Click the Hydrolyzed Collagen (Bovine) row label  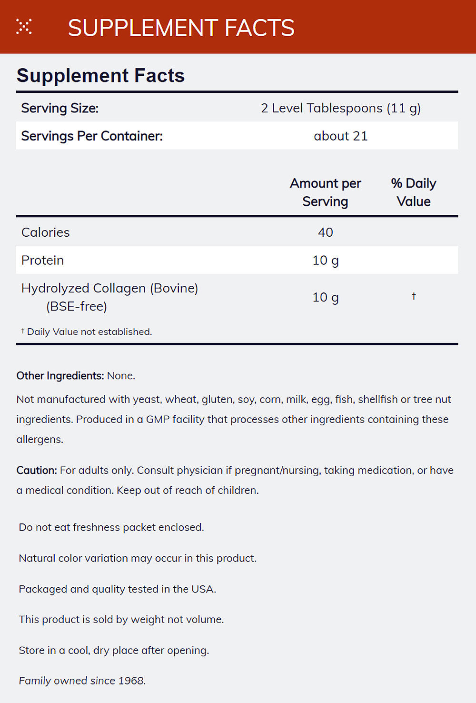pyautogui.click(x=109, y=289)
